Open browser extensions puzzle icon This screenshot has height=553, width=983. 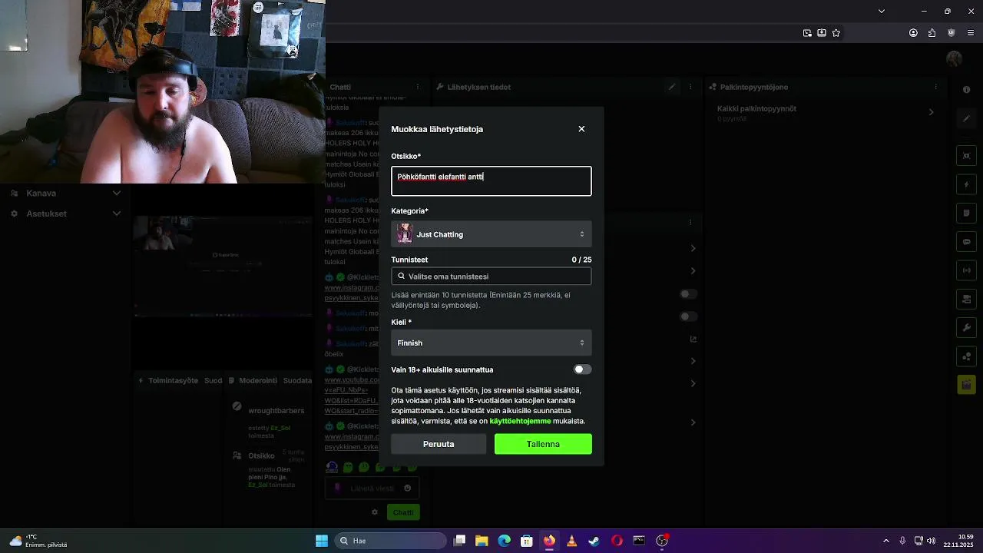point(932,33)
